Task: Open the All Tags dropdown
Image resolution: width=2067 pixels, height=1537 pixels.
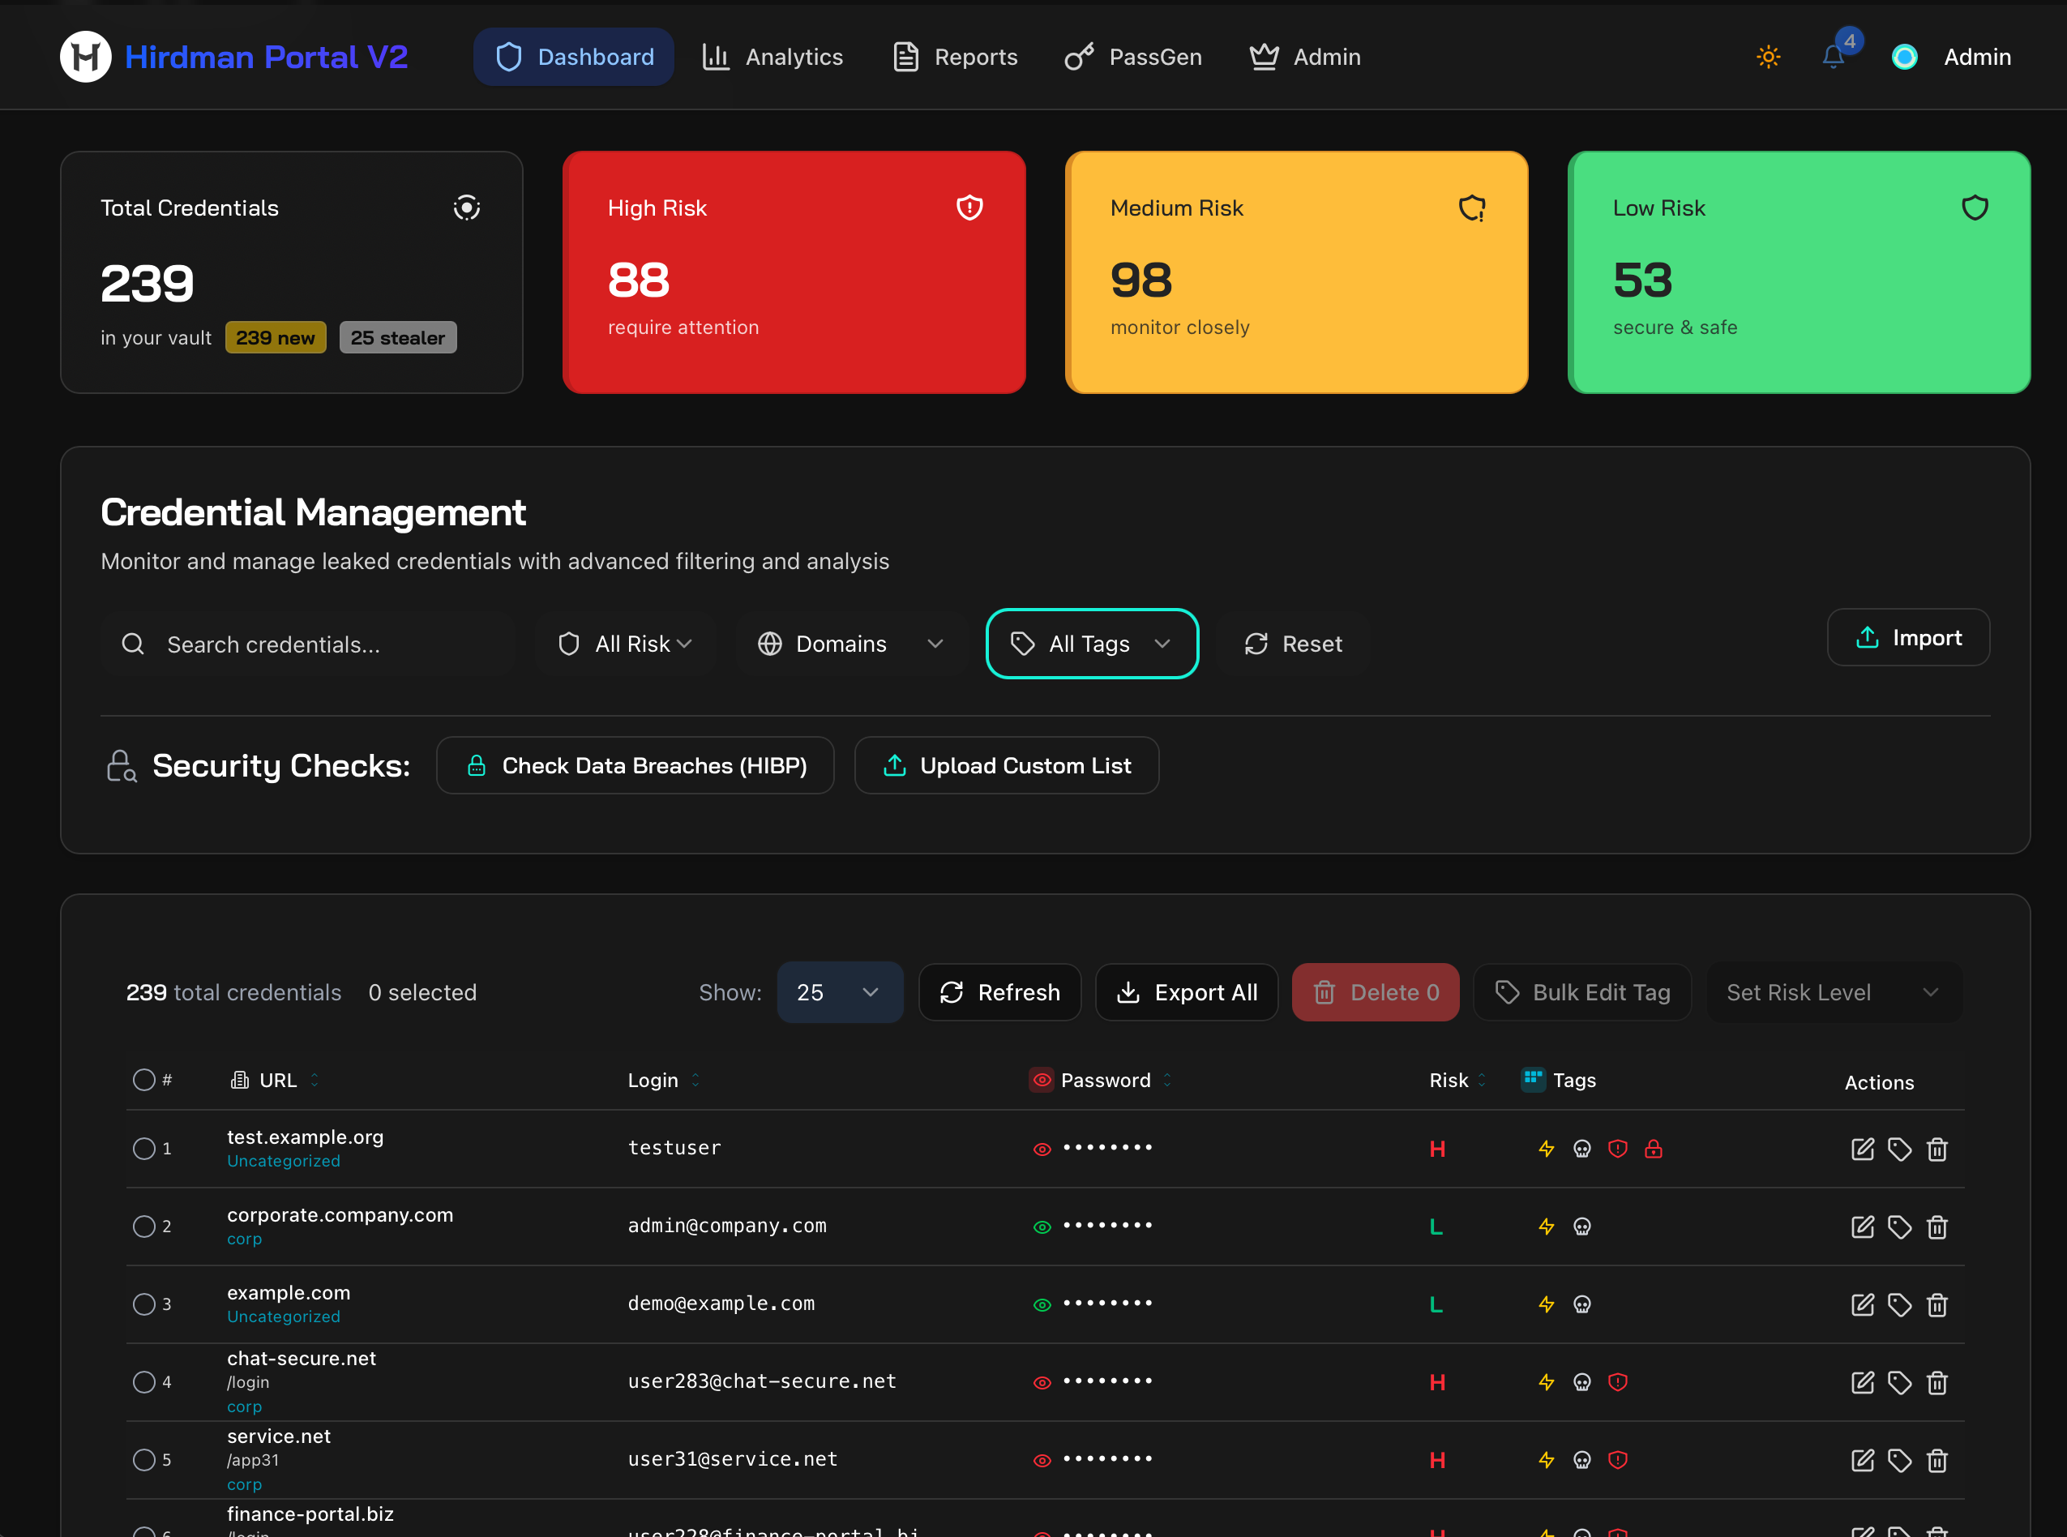Action: pos(1090,643)
